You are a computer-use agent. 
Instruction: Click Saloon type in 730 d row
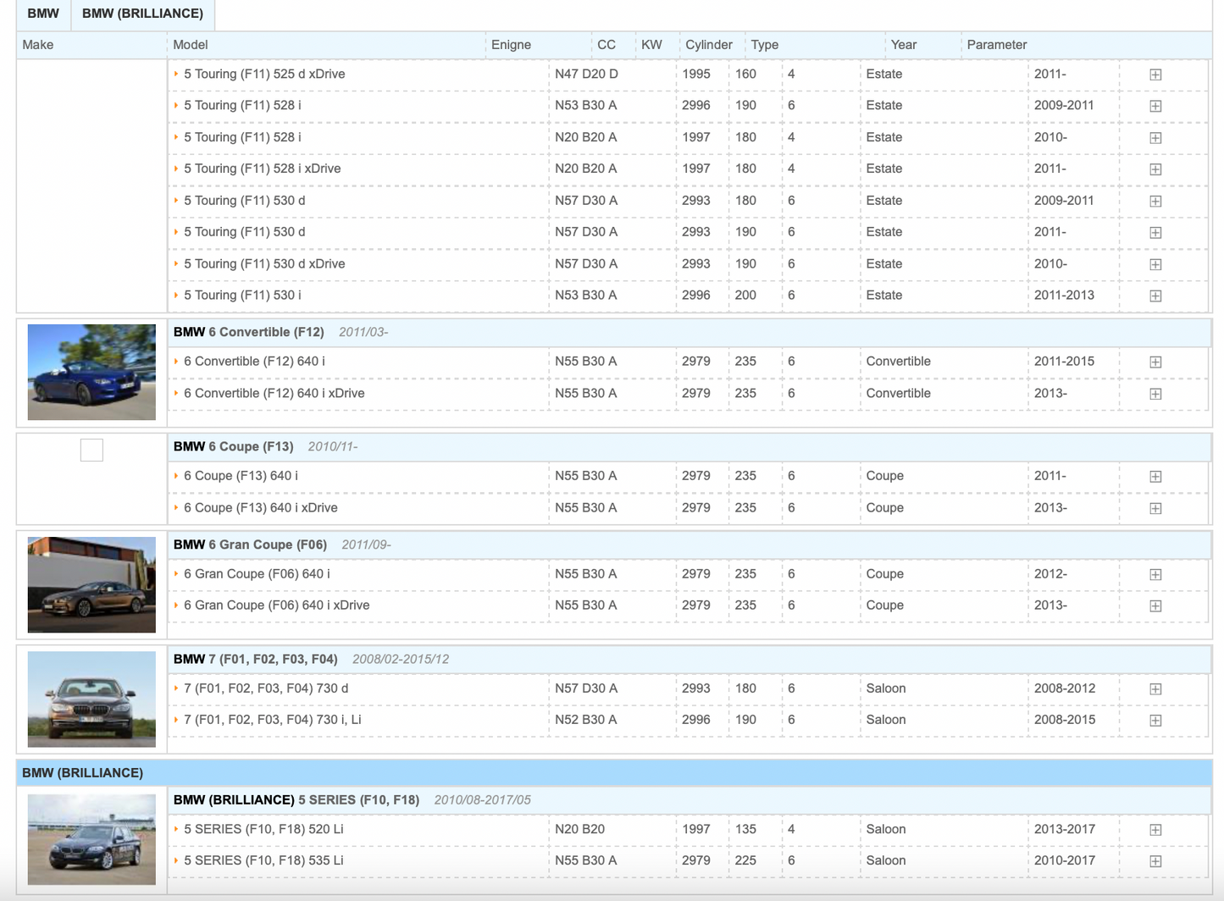(x=886, y=688)
